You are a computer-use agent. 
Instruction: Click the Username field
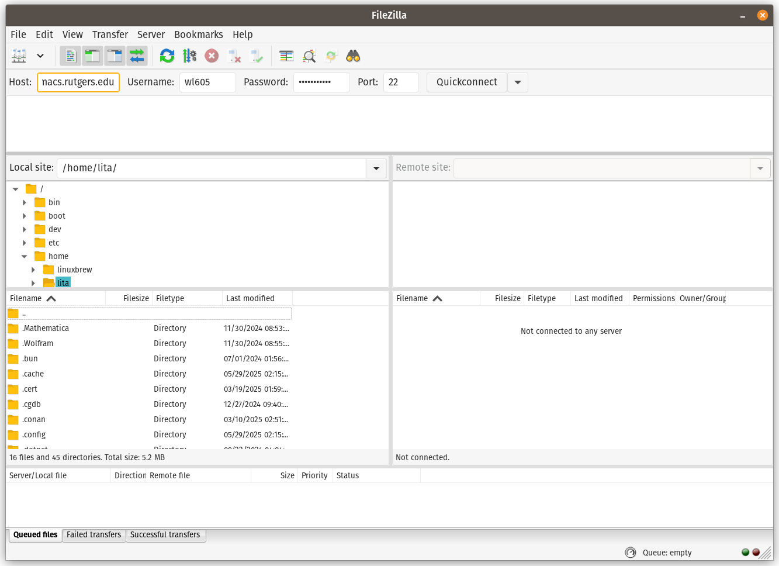tap(207, 82)
